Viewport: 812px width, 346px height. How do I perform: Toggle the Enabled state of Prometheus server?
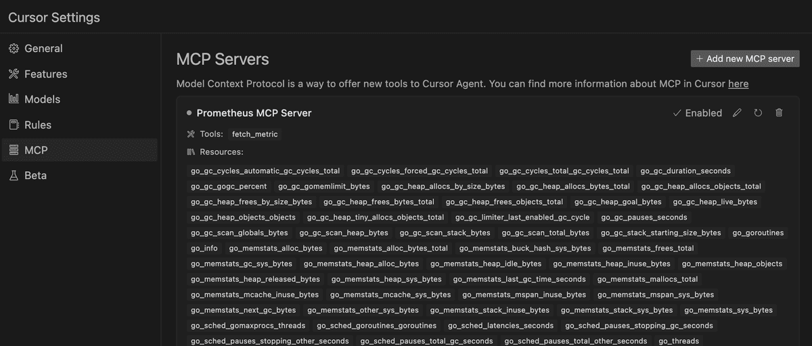697,113
